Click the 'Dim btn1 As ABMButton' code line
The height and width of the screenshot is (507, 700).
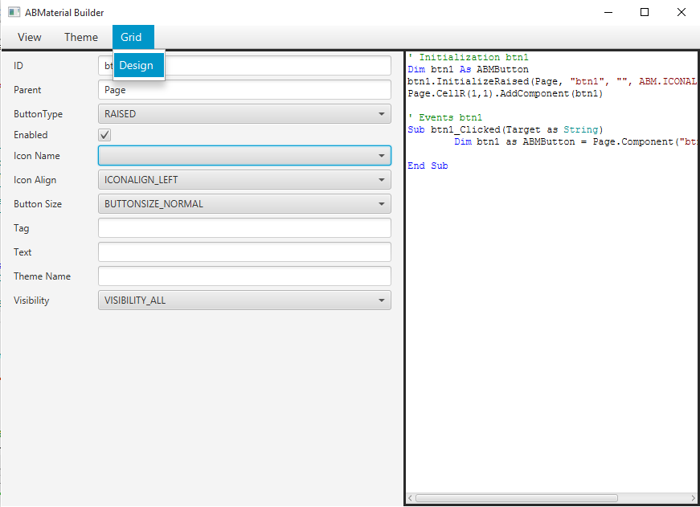tap(468, 69)
